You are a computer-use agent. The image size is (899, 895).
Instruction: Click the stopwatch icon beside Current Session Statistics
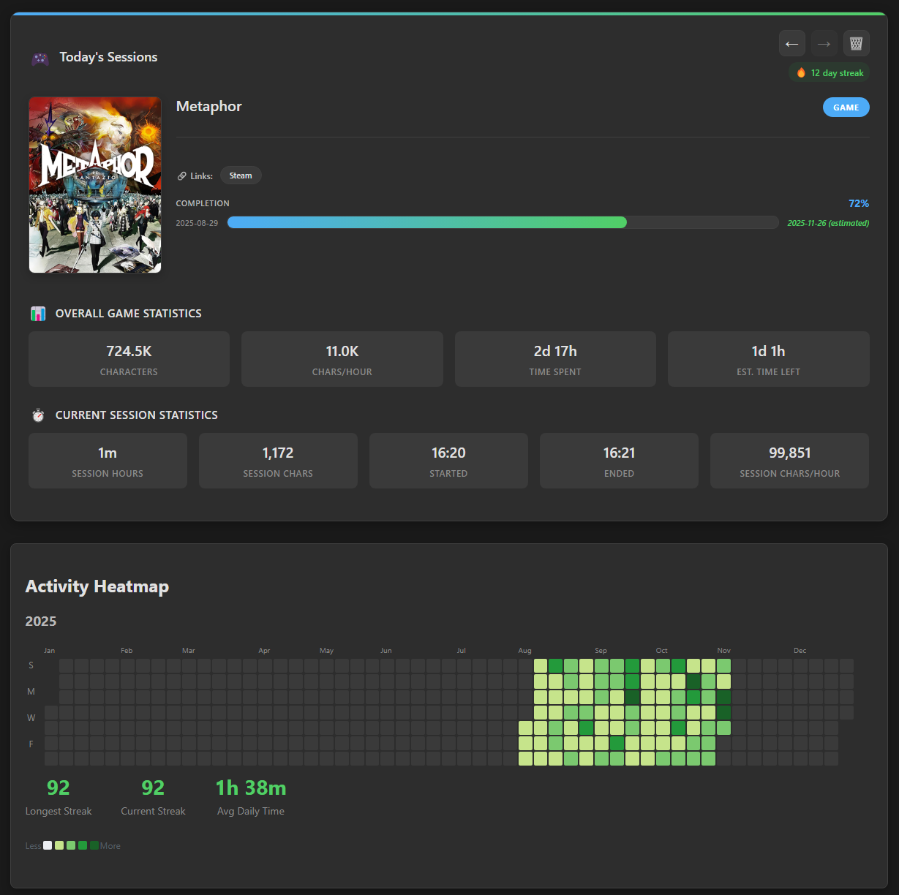[37, 415]
